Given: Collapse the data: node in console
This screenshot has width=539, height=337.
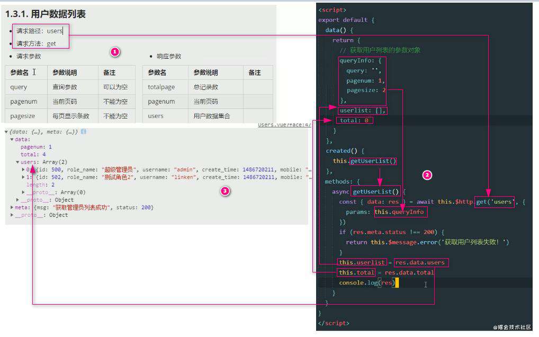Looking at the screenshot, I should tap(12, 140).
